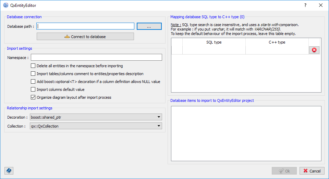
Task: Focus the Database path text field
Action: point(86,26)
